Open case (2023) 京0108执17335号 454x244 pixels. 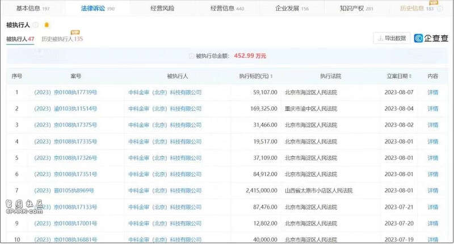(x=65, y=142)
